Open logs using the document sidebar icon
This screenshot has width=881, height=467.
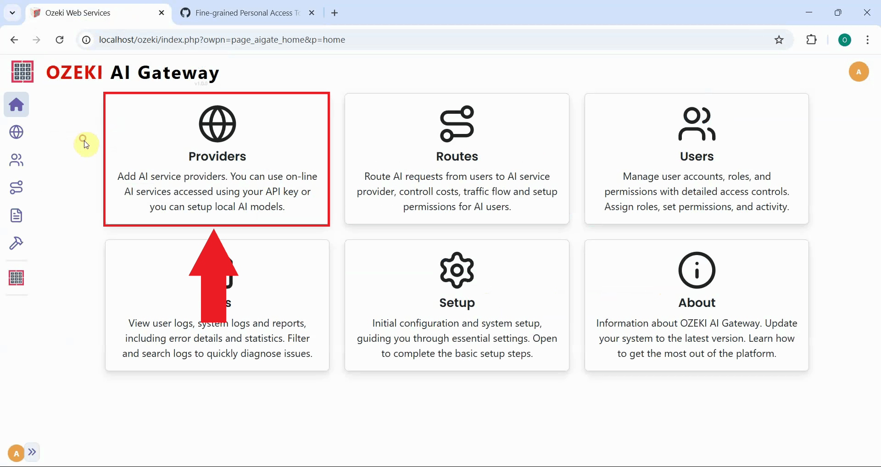16,215
